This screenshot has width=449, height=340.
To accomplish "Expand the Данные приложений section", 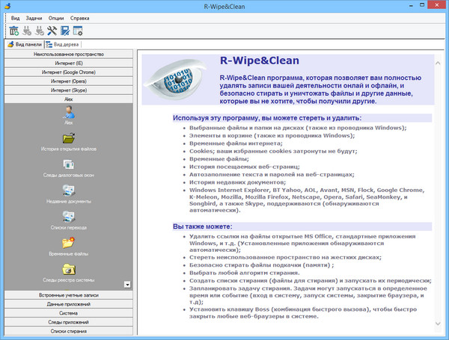I will pos(68,304).
